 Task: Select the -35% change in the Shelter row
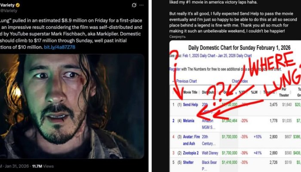(244, 163)
